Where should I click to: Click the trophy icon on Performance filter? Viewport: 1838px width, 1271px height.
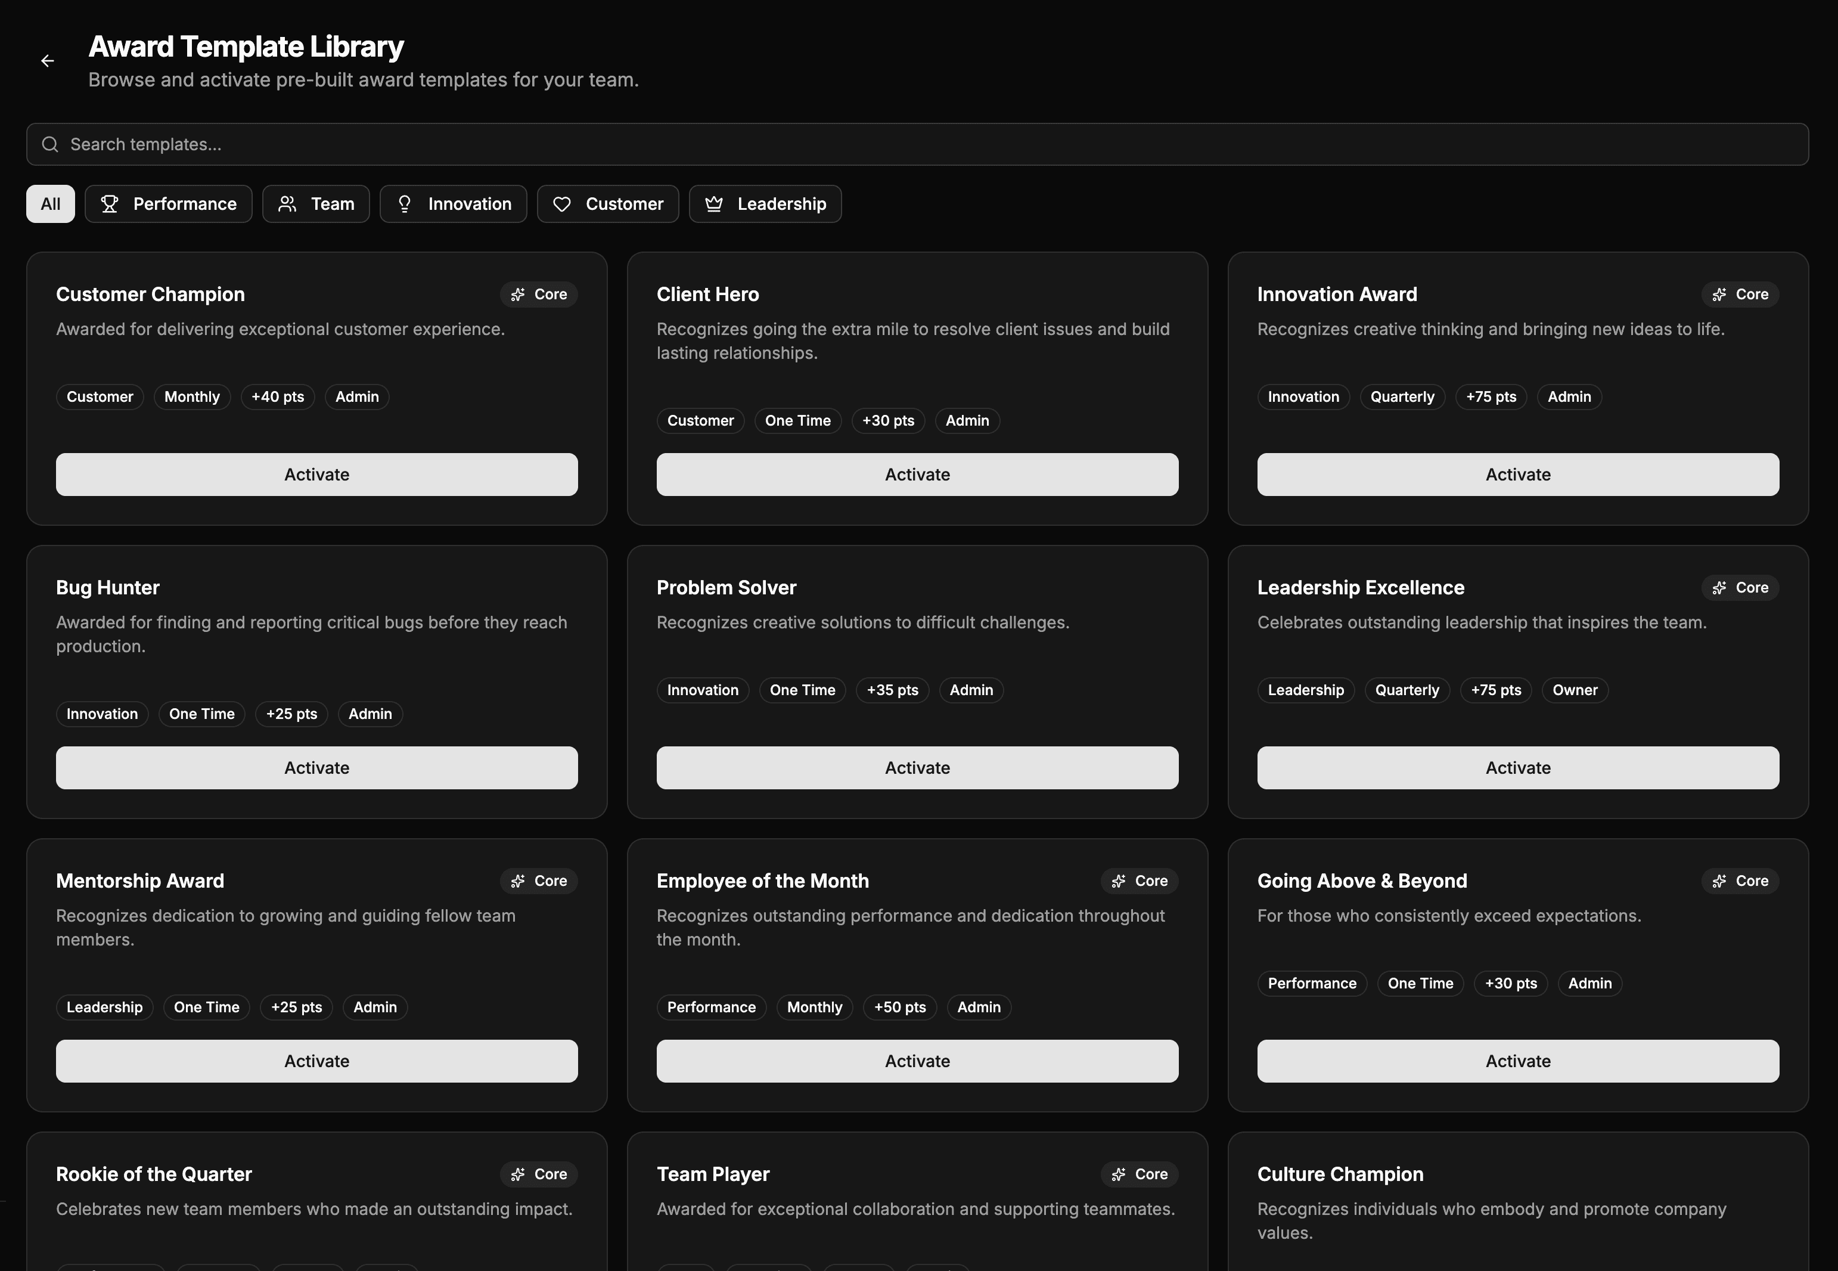click(x=110, y=204)
